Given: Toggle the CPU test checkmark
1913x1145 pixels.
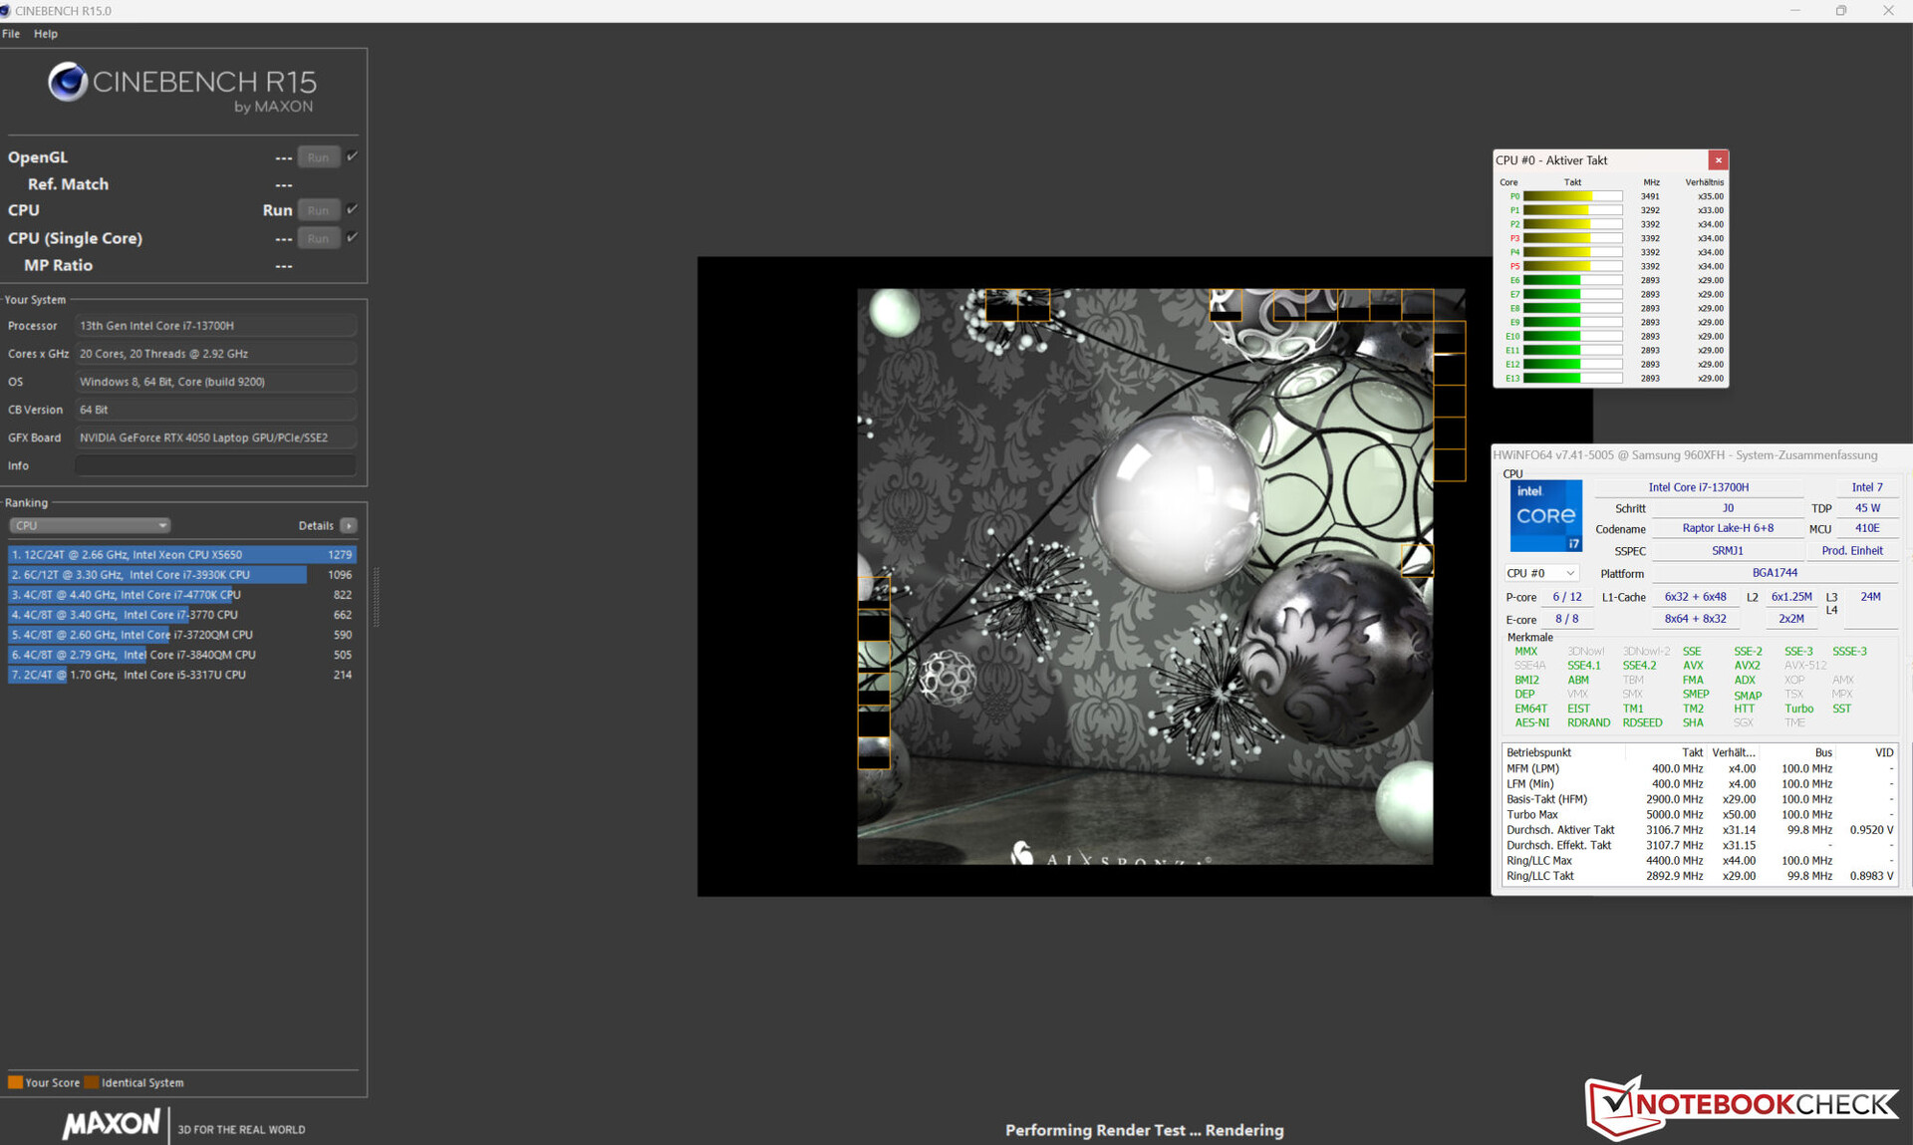Looking at the screenshot, I should pyautogui.click(x=353, y=209).
